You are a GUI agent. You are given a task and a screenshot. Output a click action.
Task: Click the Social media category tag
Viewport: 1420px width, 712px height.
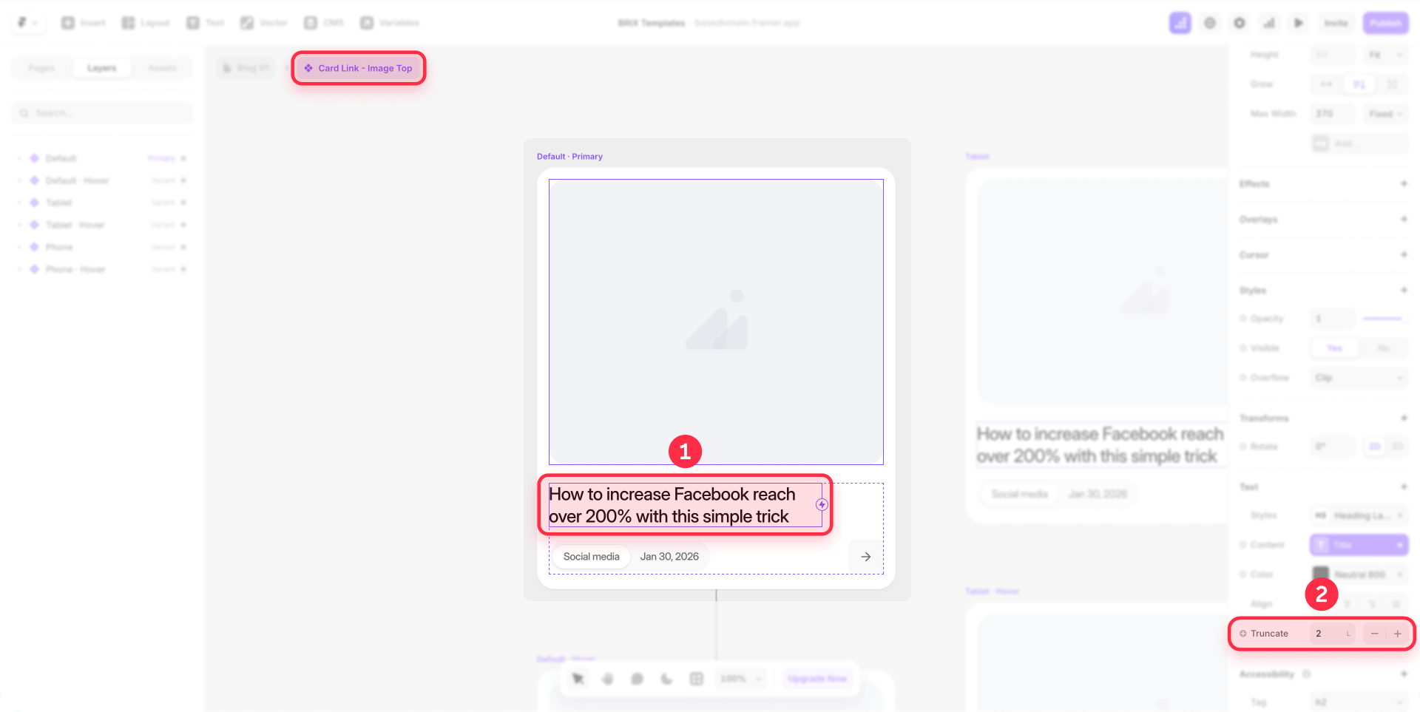click(592, 557)
